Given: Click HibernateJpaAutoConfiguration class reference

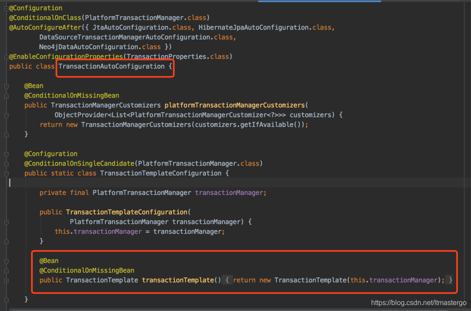Looking at the screenshot, I should coord(253,27).
